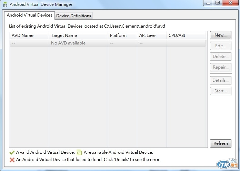Refresh the AVD list
Screen dimensions: 240x171
click(221, 143)
